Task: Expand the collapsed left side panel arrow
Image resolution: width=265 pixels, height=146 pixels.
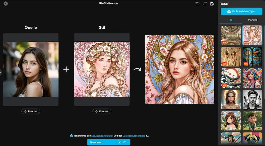Action: (1, 73)
